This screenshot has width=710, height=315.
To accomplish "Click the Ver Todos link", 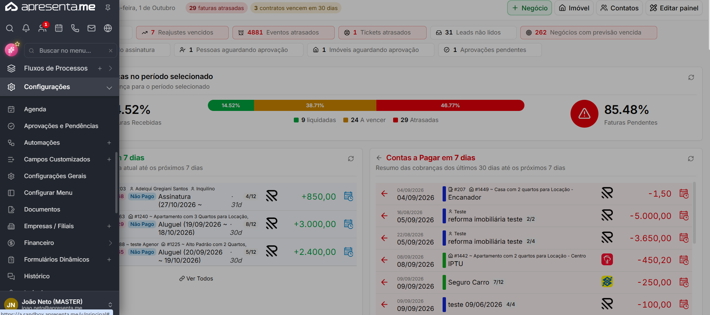I will point(196,279).
